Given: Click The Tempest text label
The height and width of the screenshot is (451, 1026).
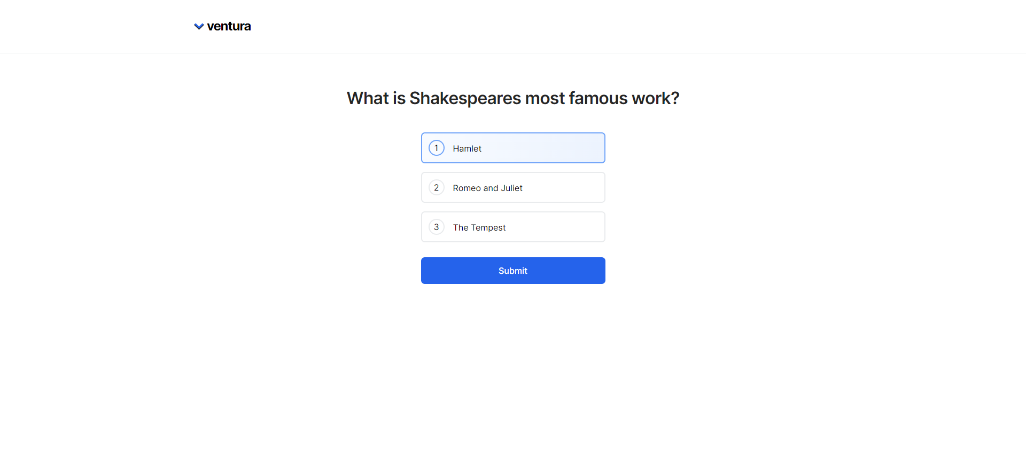Looking at the screenshot, I should [x=479, y=227].
